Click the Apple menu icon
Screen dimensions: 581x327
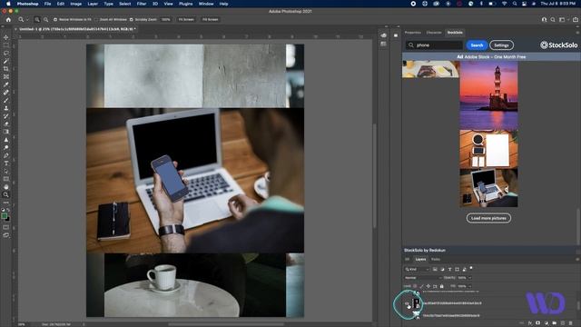[x=8, y=4]
